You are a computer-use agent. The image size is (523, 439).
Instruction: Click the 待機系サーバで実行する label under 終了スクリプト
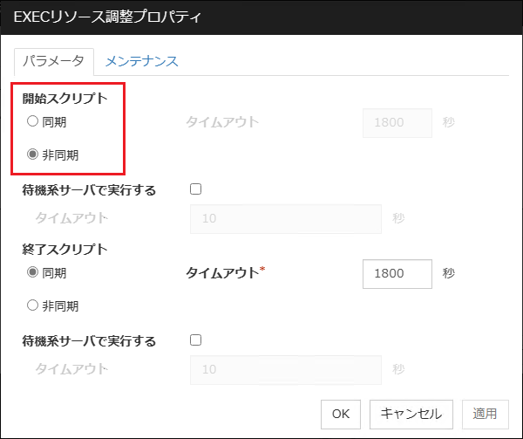click(89, 341)
